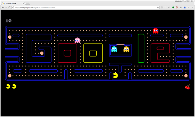
Task: Click the gray square extension beside the star
Action: pyautogui.click(x=162, y=8)
